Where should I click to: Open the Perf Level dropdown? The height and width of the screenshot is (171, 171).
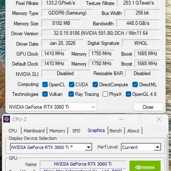click(141, 147)
